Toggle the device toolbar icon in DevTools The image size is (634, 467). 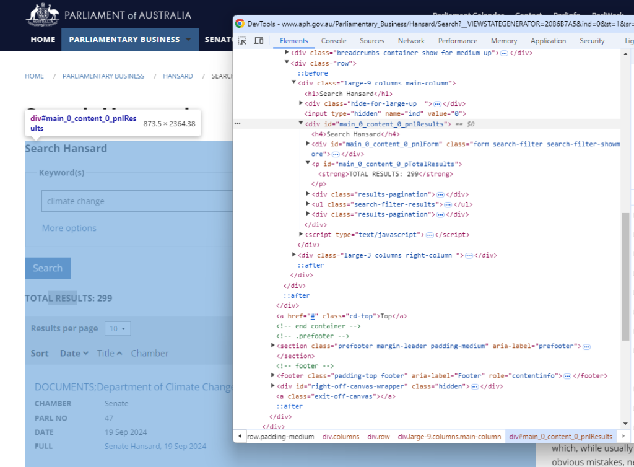tap(259, 41)
